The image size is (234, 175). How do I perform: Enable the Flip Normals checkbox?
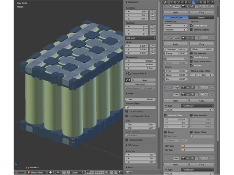192,53
